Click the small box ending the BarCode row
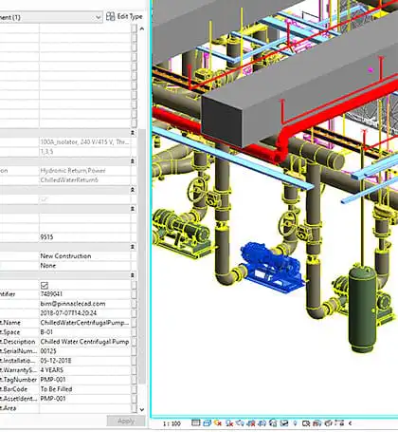398x432 pixels. click(134, 389)
